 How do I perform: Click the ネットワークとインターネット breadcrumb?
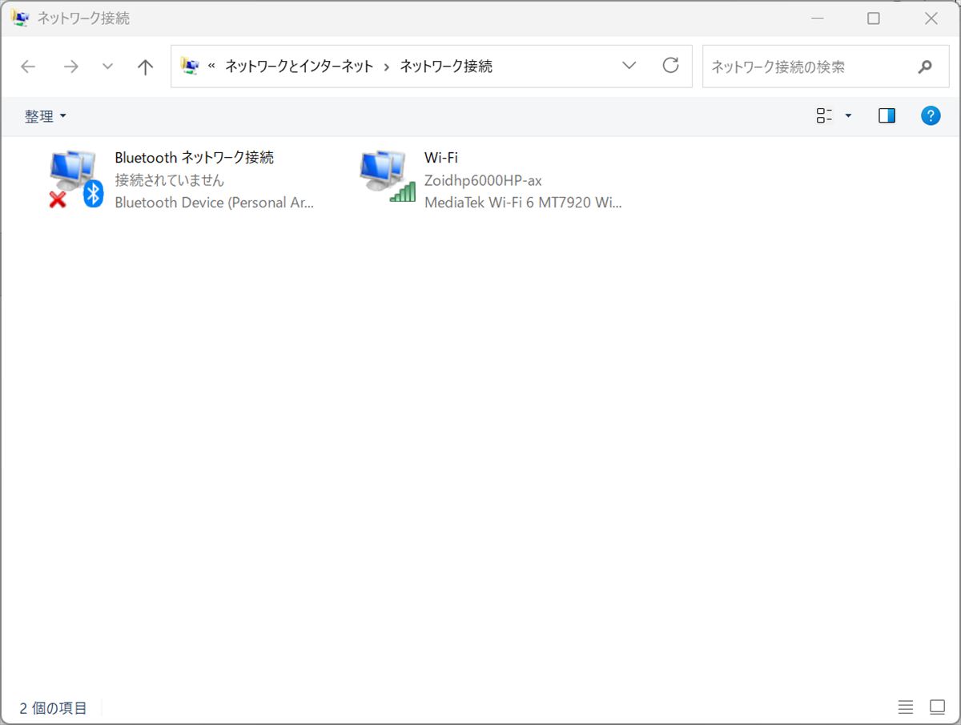[299, 66]
